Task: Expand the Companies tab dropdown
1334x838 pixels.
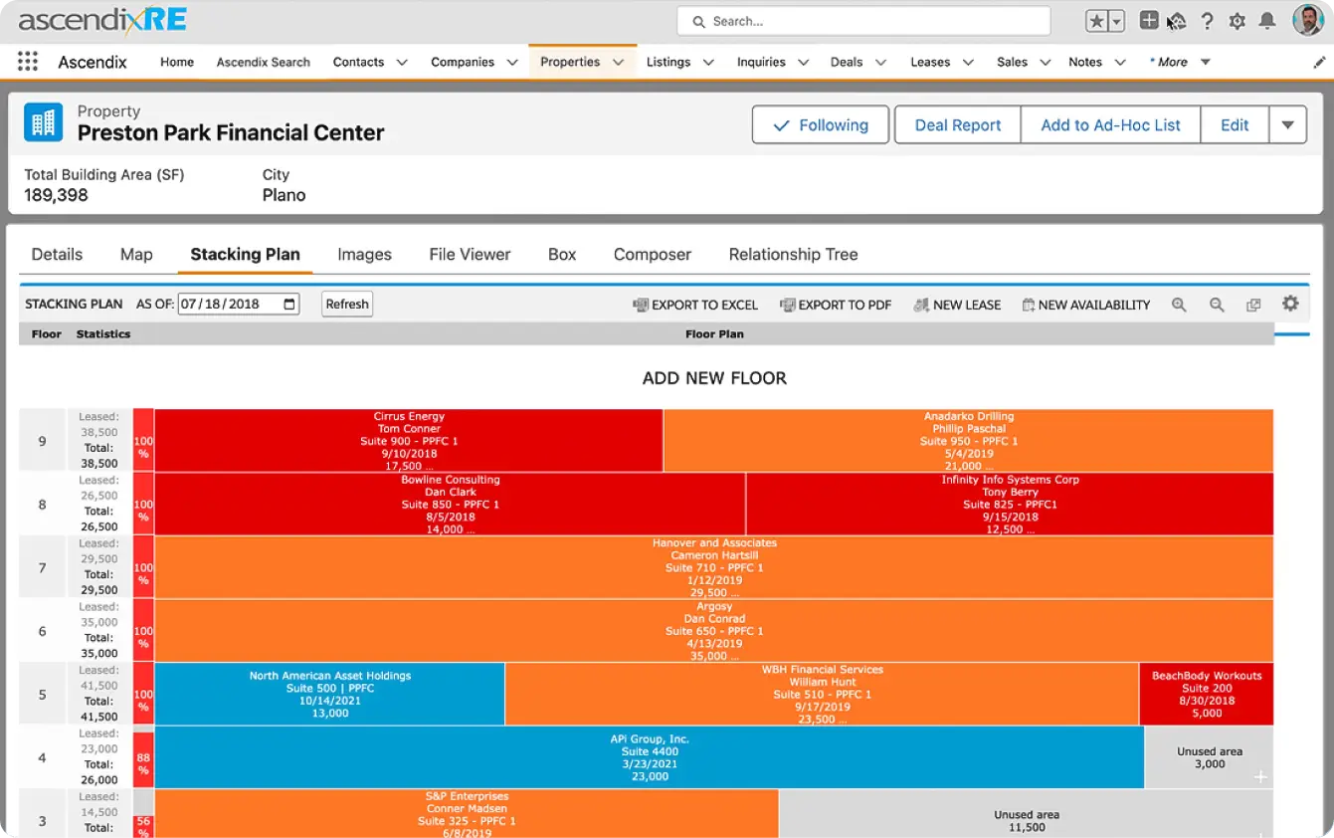Action: tap(512, 62)
